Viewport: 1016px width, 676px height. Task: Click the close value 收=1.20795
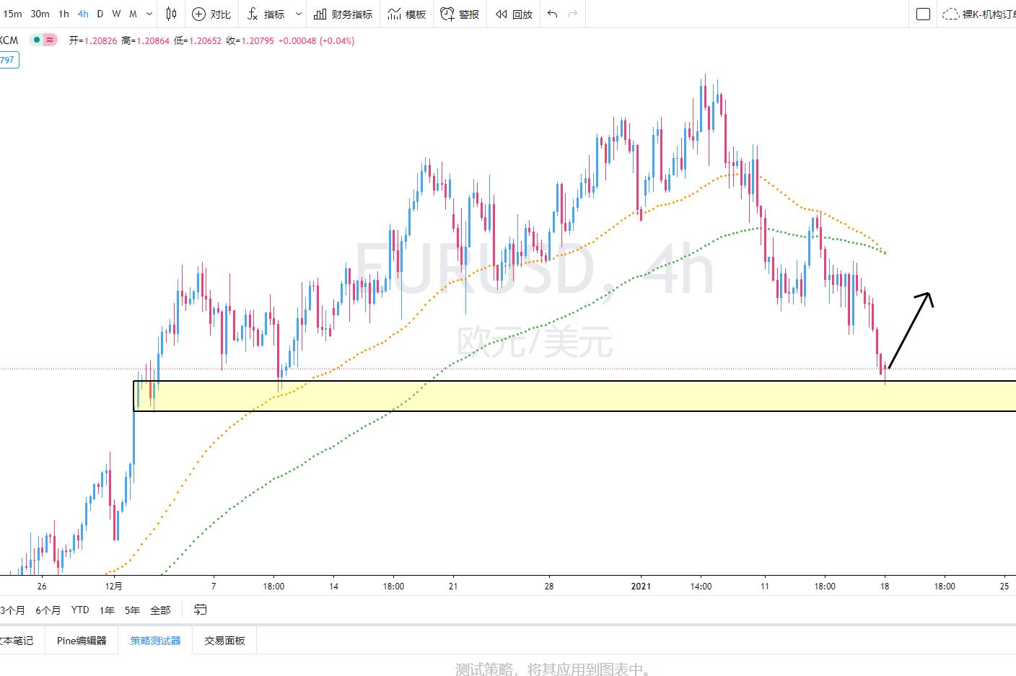point(250,40)
